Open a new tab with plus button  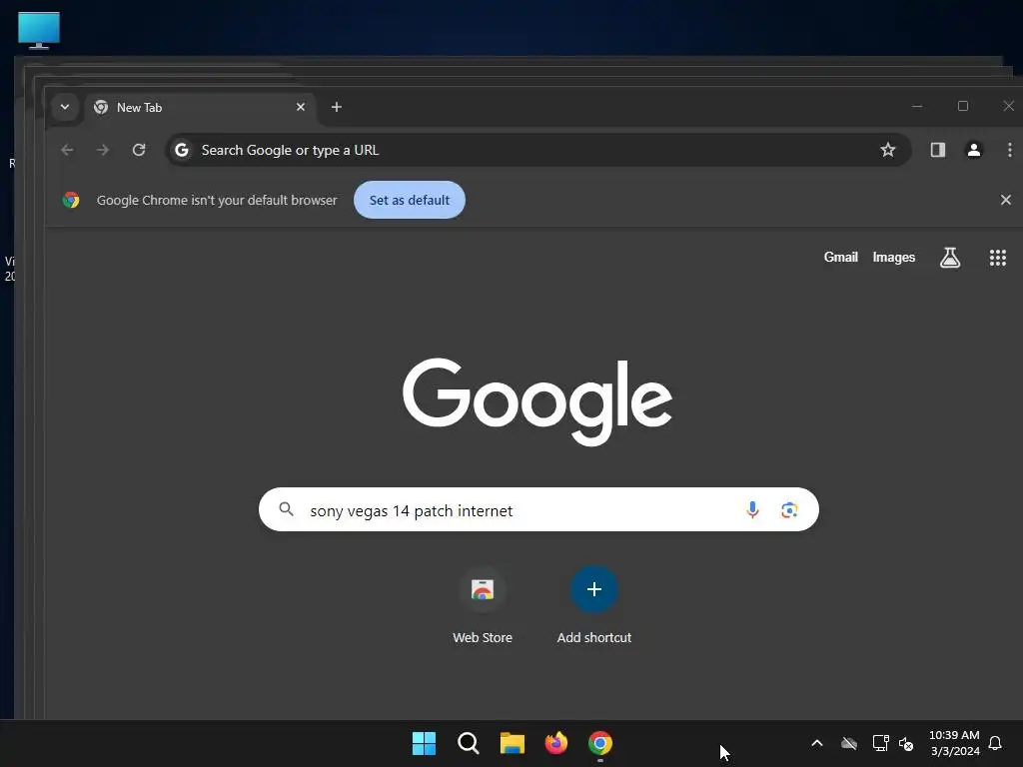[337, 107]
